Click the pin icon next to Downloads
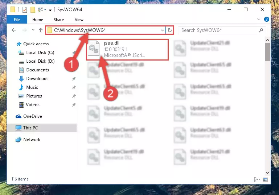279x195 pixels. (x=74, y=79)
